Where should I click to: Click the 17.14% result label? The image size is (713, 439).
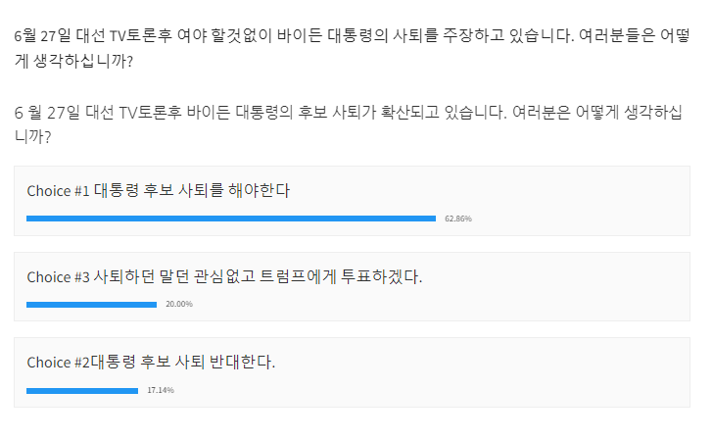point(161,391)
